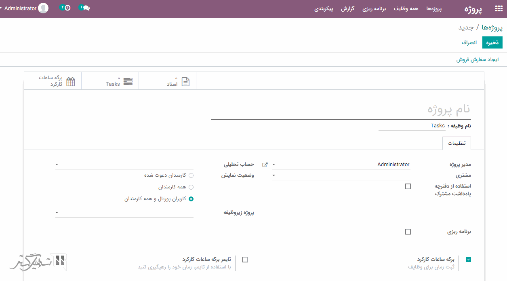Viewport: 507px width, 281px height.
Task: Select the همه کارمندان radio option
Action: (x=191, y=187)
